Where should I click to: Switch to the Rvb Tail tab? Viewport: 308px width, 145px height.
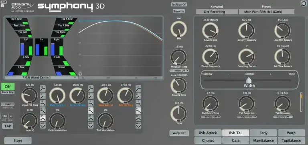pos(236,133)
